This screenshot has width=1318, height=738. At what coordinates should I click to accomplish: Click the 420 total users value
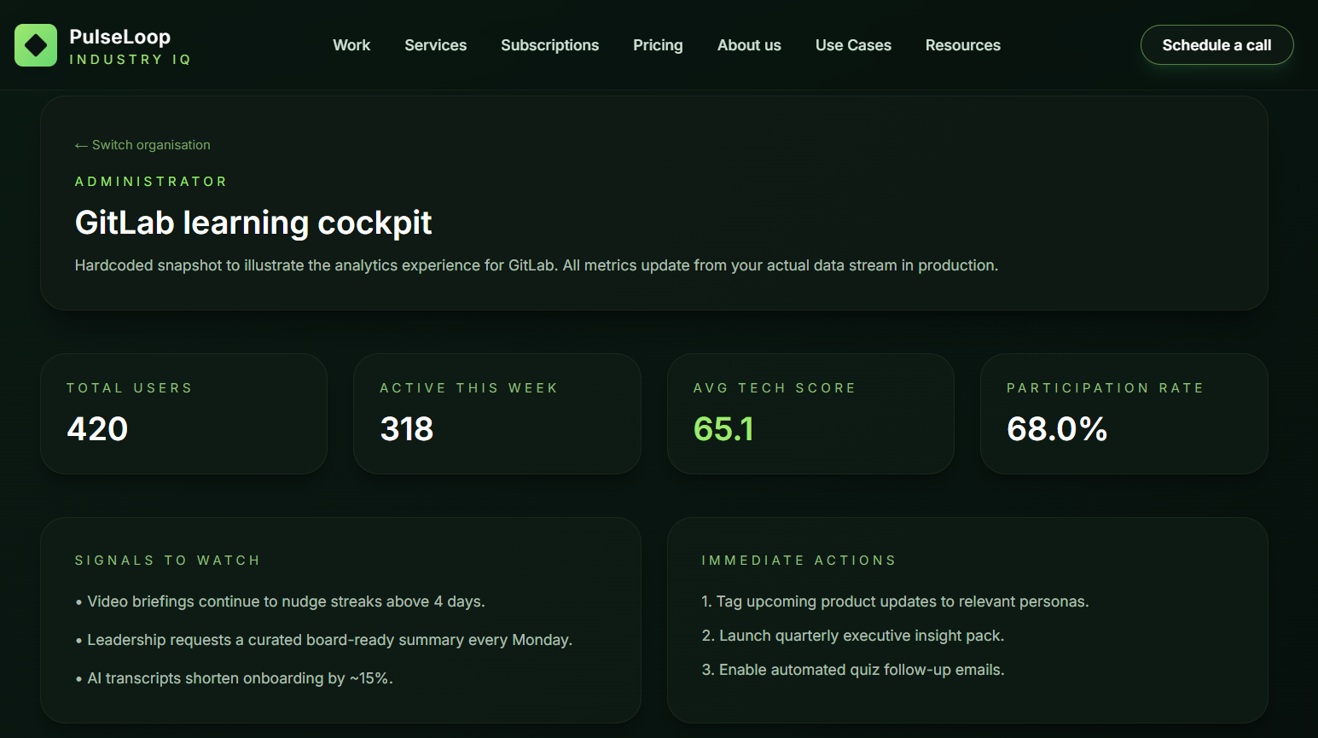(x=97, y=429)
